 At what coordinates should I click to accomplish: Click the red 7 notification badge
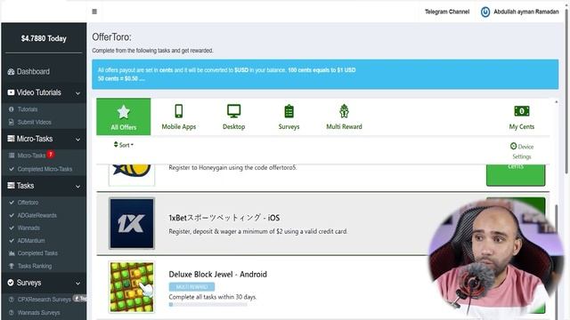51,154
